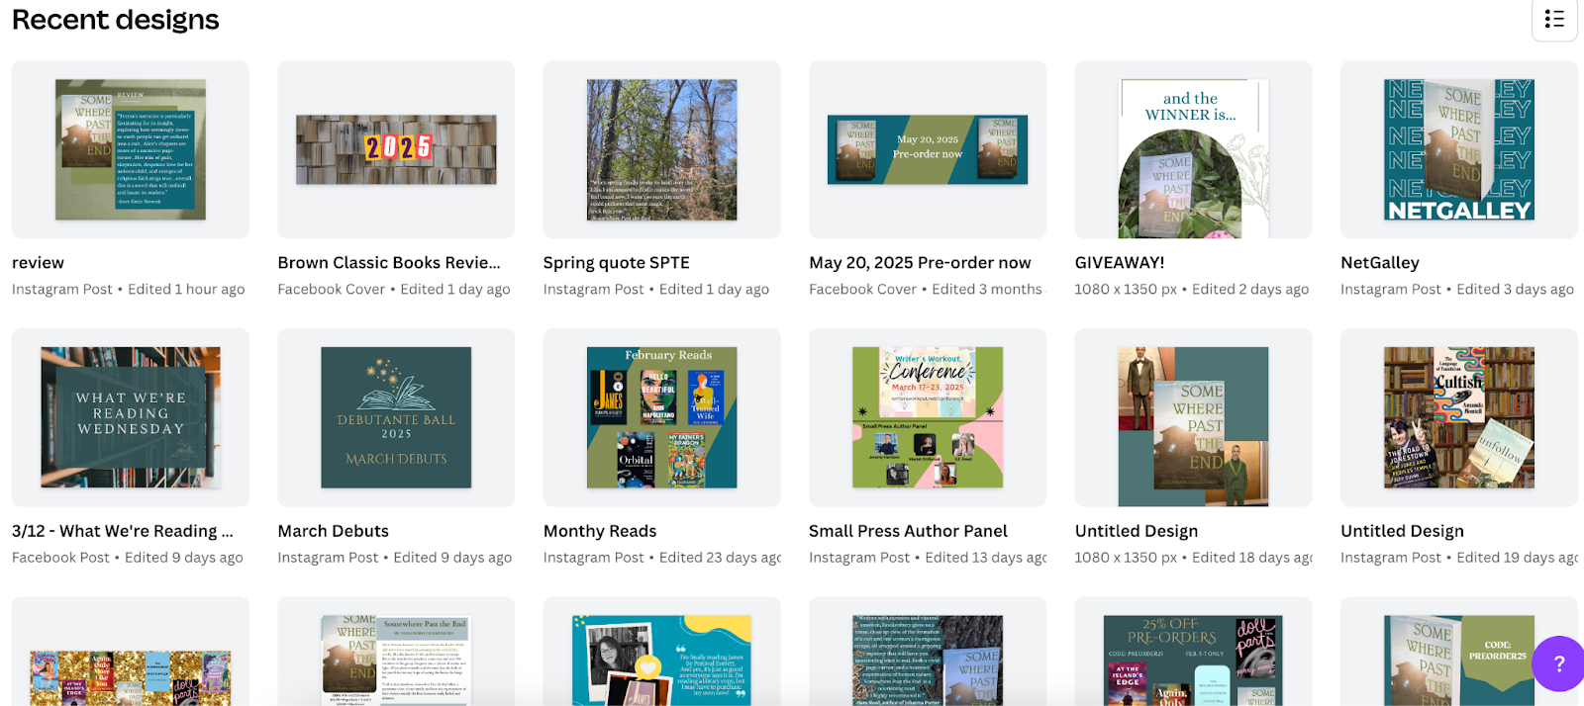Open the purple help question mark button

coord(1558,663)
